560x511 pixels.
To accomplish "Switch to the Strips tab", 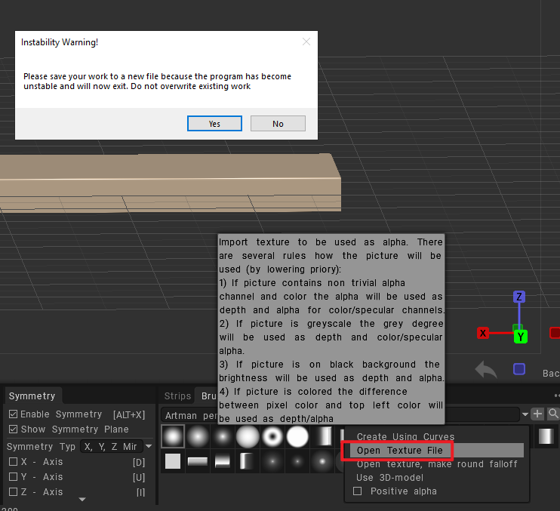I will (x=177, y=396).
